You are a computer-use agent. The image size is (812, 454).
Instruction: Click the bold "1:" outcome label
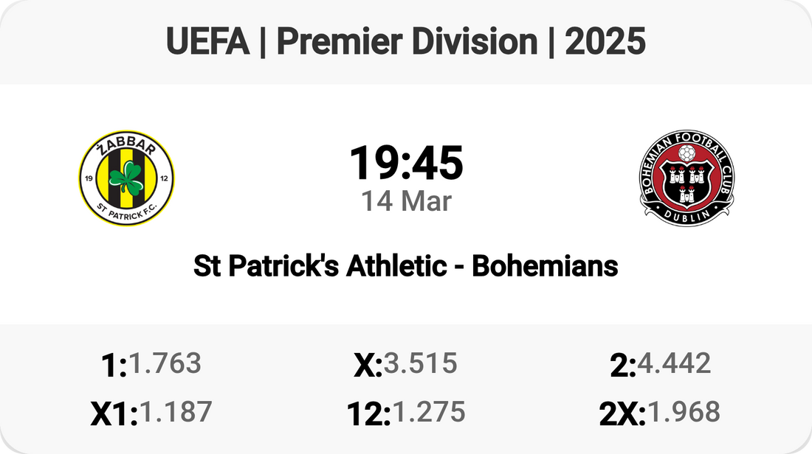point(114,366)
